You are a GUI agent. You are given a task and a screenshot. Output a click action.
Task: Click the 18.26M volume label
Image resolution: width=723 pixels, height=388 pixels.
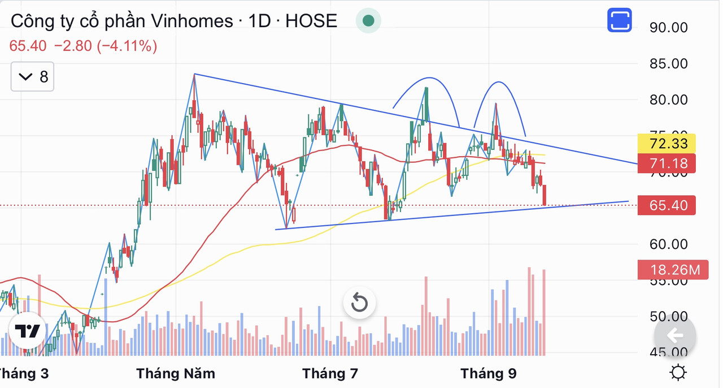point(672,270)
